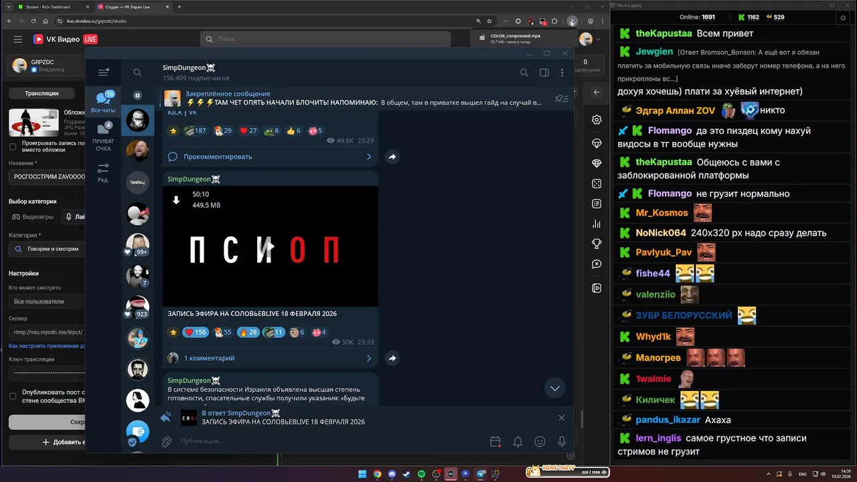857x482 pixels.
Task: Focus the 'Публикация...' message input
Action: point(328,441)
